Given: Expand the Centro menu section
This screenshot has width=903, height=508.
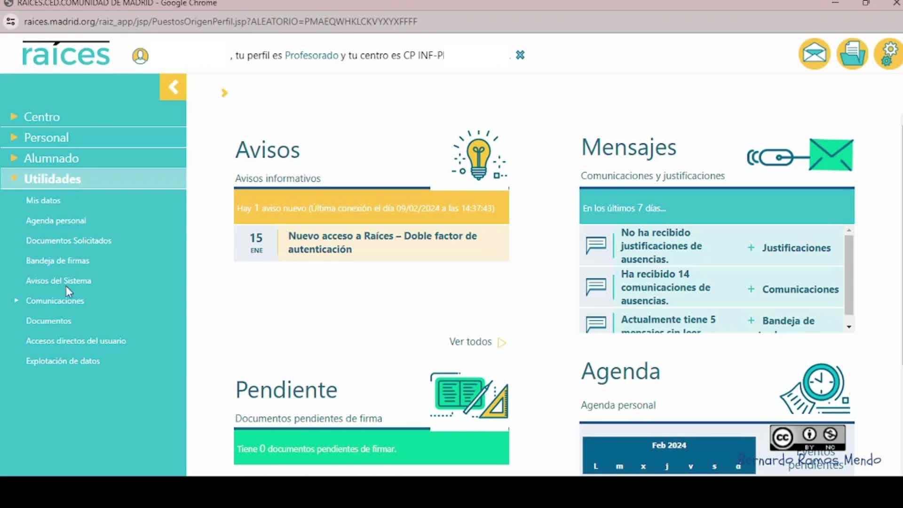Looking at the screenshot, I should [41, 117].
